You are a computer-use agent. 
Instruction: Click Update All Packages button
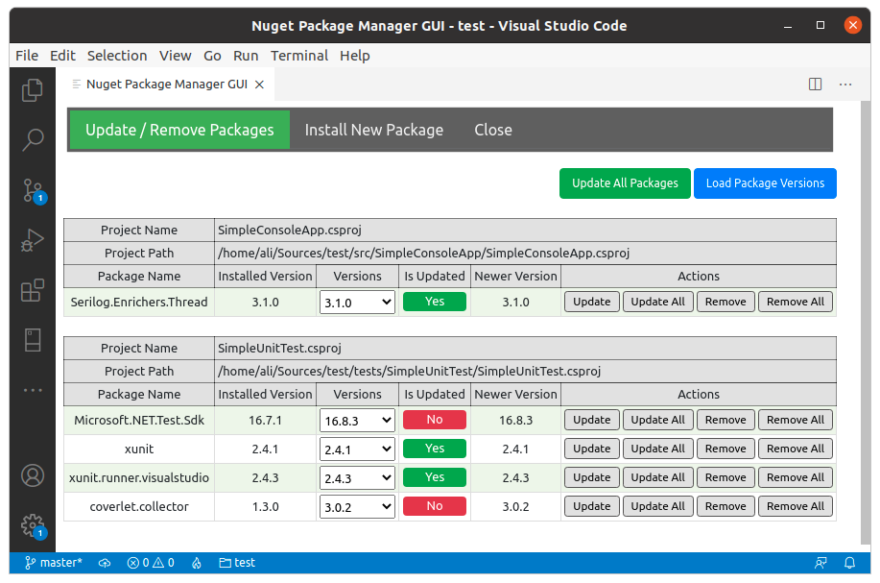click(x=625, y=183)
